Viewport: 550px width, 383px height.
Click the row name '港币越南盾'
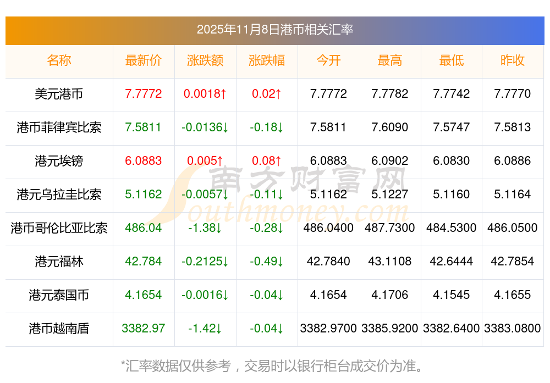[x=59, y=329]
